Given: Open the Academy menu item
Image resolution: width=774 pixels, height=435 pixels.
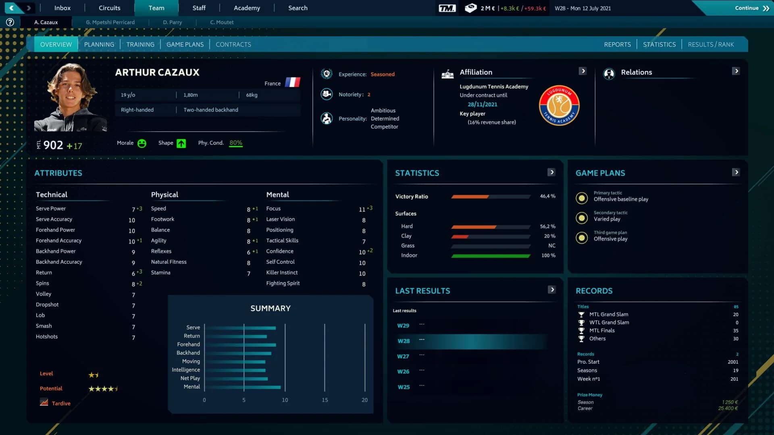Looking at the screenshot, I should (x=247, y=8).
